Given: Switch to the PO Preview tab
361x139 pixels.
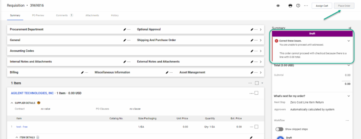Looking at the screenshot, I should [38, 15].
